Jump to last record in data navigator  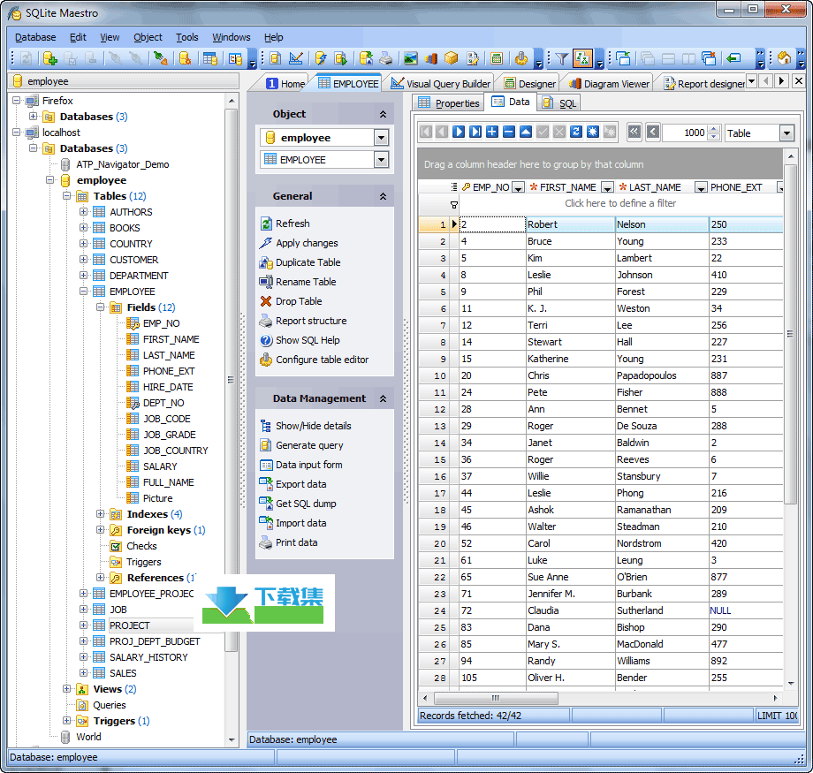coord(475,132)
